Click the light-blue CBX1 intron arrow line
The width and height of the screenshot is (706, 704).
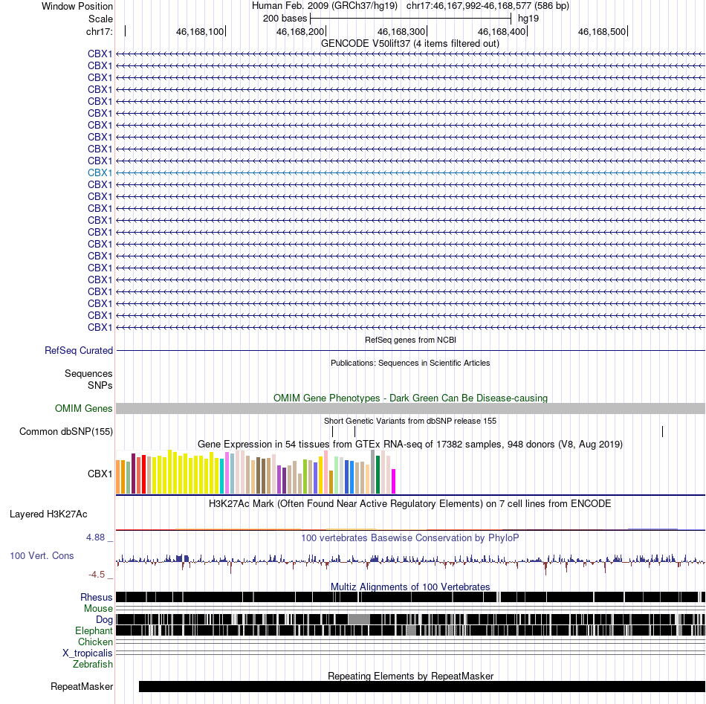point(410,172)
